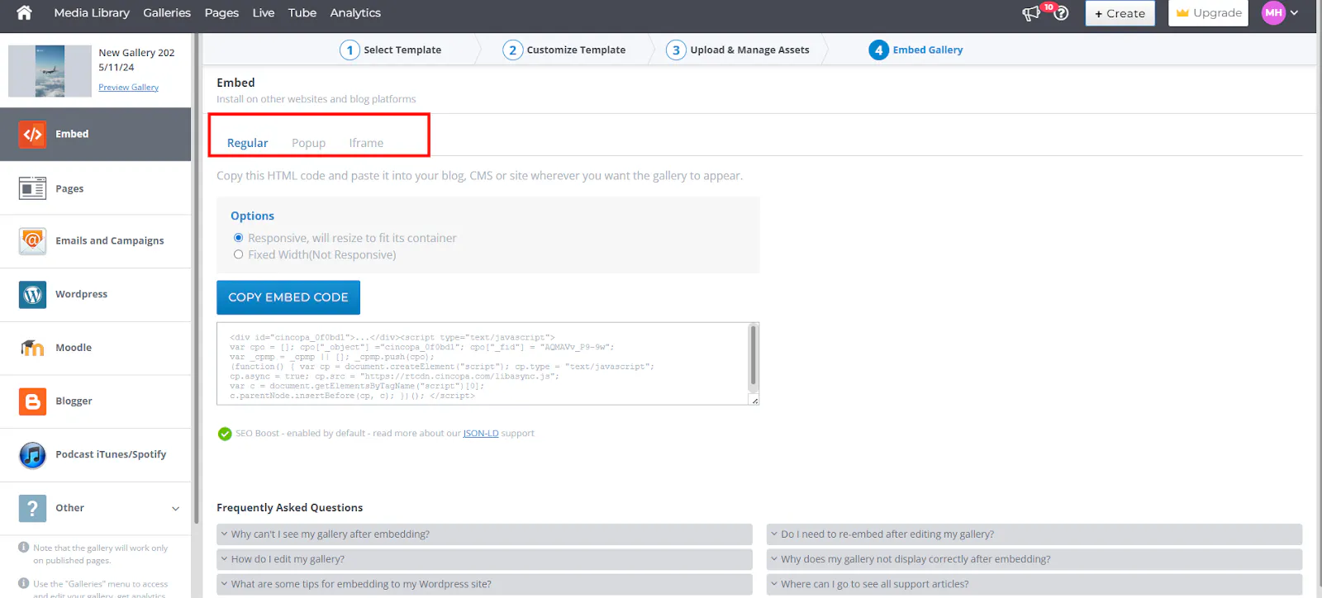Expand 'Do I need to re-embed' FAQ
The image size is (1322, 598).
pos(1034,534)
